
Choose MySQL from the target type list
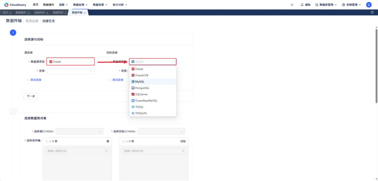coord(153,82)
